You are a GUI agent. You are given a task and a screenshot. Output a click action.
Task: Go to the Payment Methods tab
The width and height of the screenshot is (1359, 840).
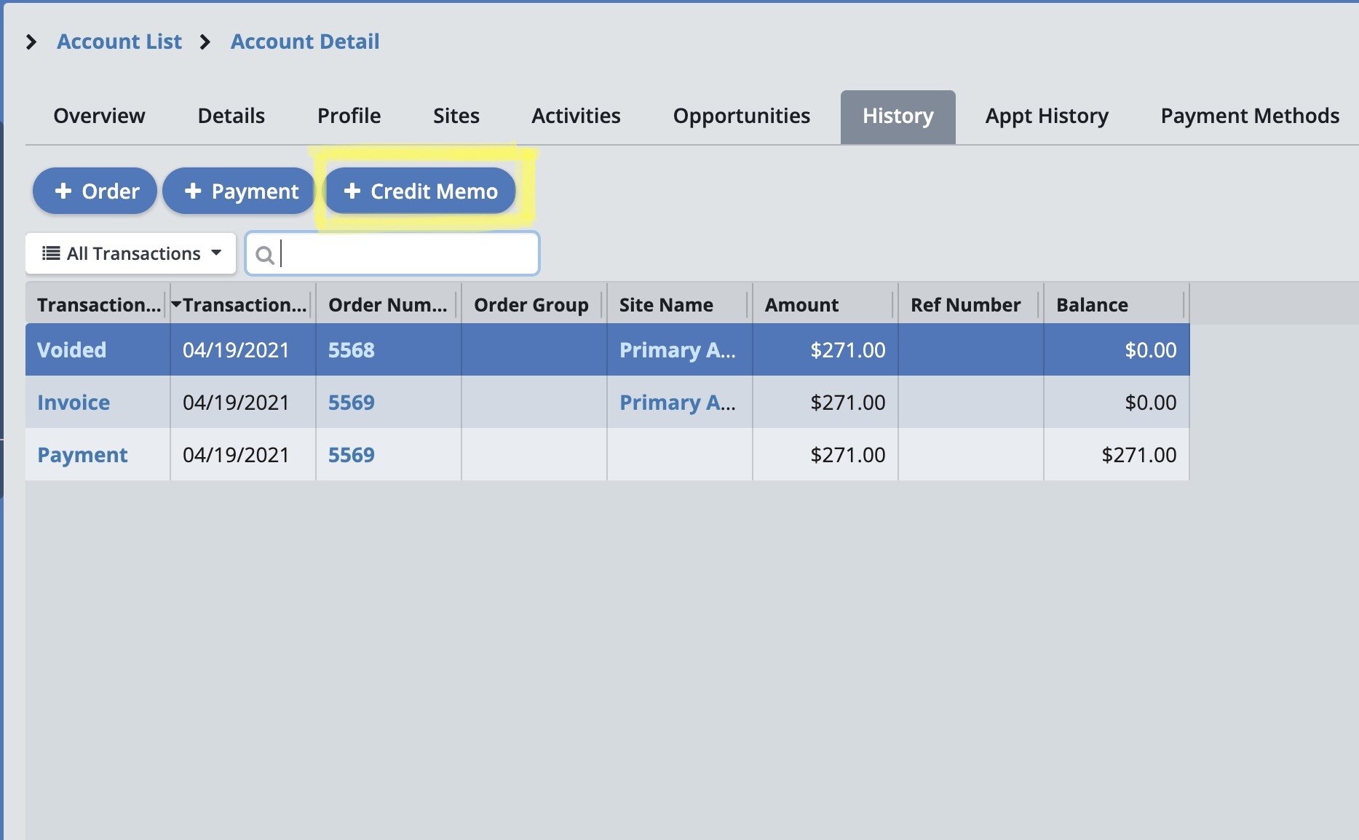(x=1249, y=116)
